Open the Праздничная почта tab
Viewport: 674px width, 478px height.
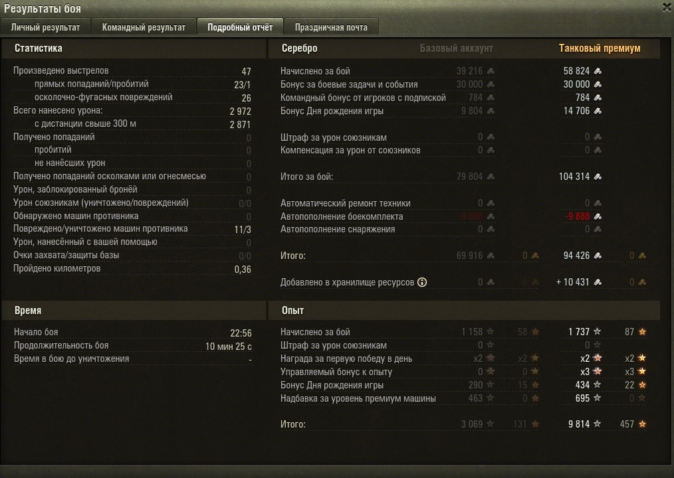pos(331,27)
